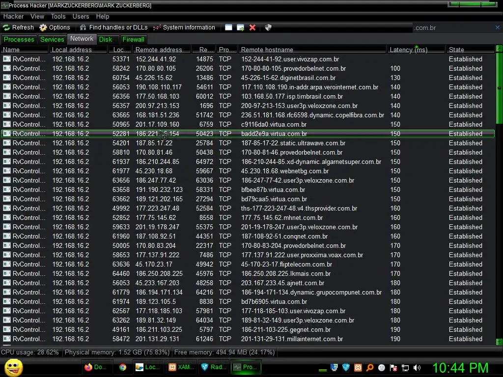Click CPU usage in the status bar
503x377 pixels.
coord(30,352)
